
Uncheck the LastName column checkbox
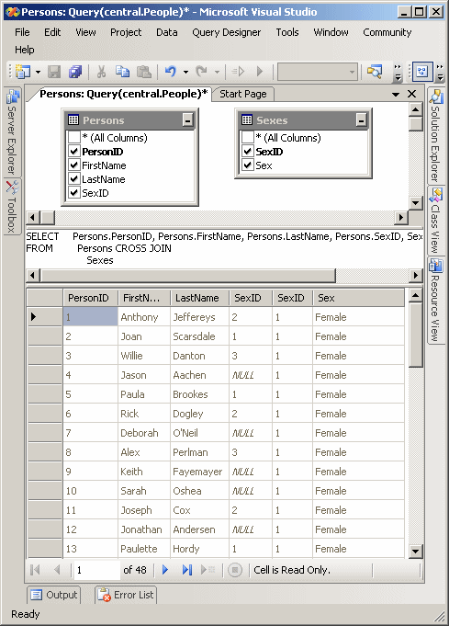click(74, 179)
